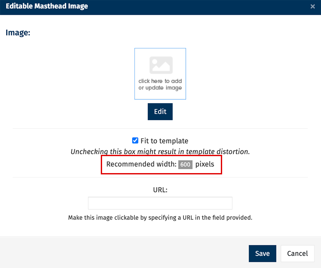Click the 'URL:' field label
Viewport: 321px width, 268px height.
tap(160, 190)
